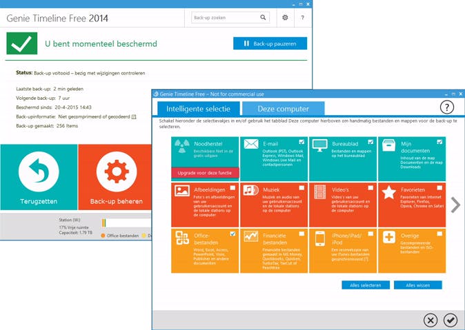Click the Alles selecteren button

coord(366,285)
